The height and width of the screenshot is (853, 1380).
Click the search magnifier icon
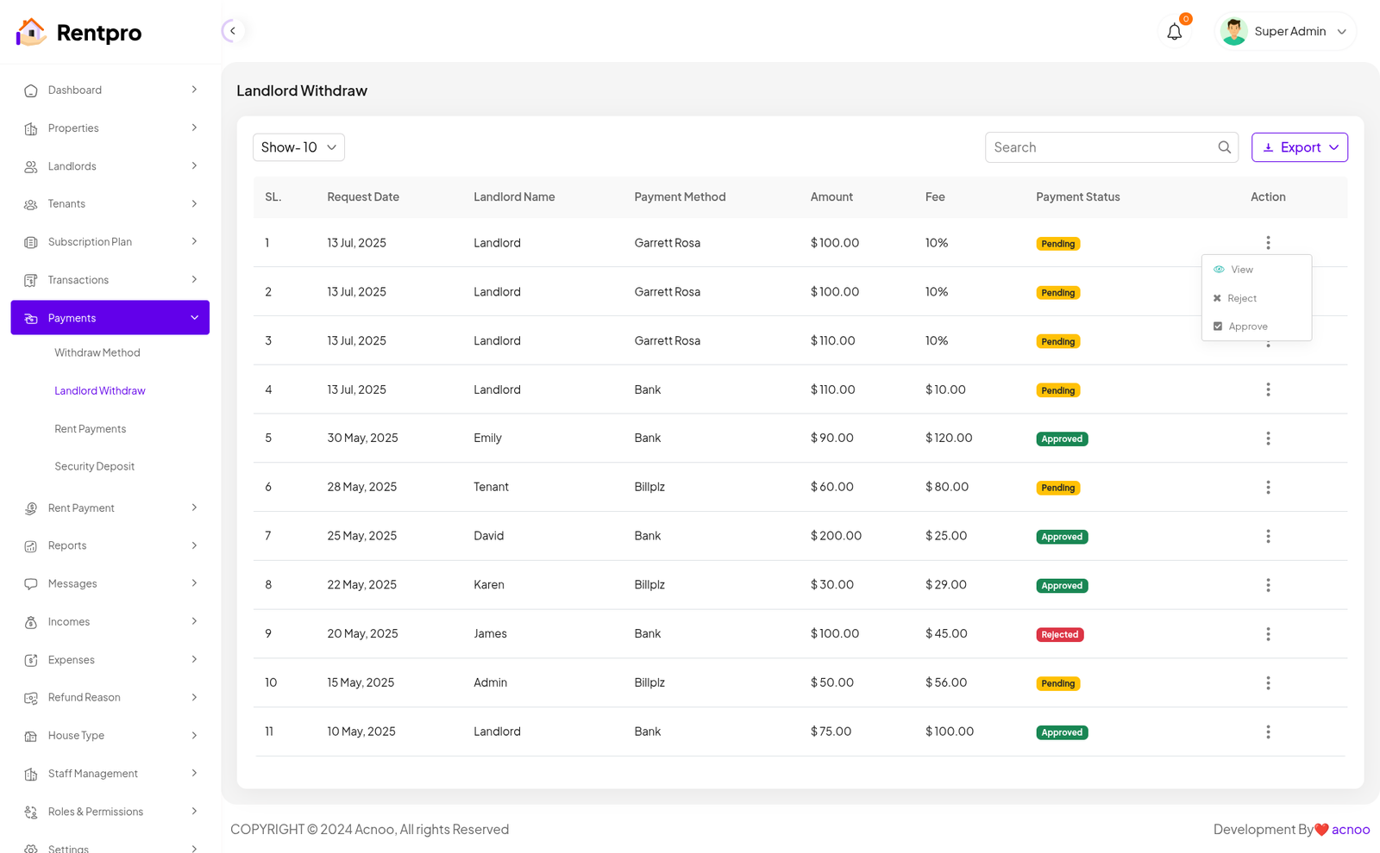click(1224, 147)
